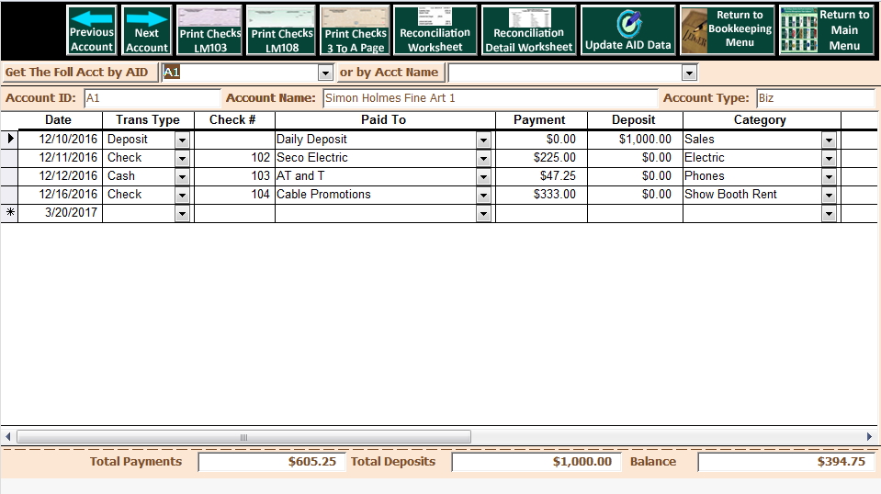The image size is (881, 494).
Task: Select the Check # column header
Action: [234, 120]
